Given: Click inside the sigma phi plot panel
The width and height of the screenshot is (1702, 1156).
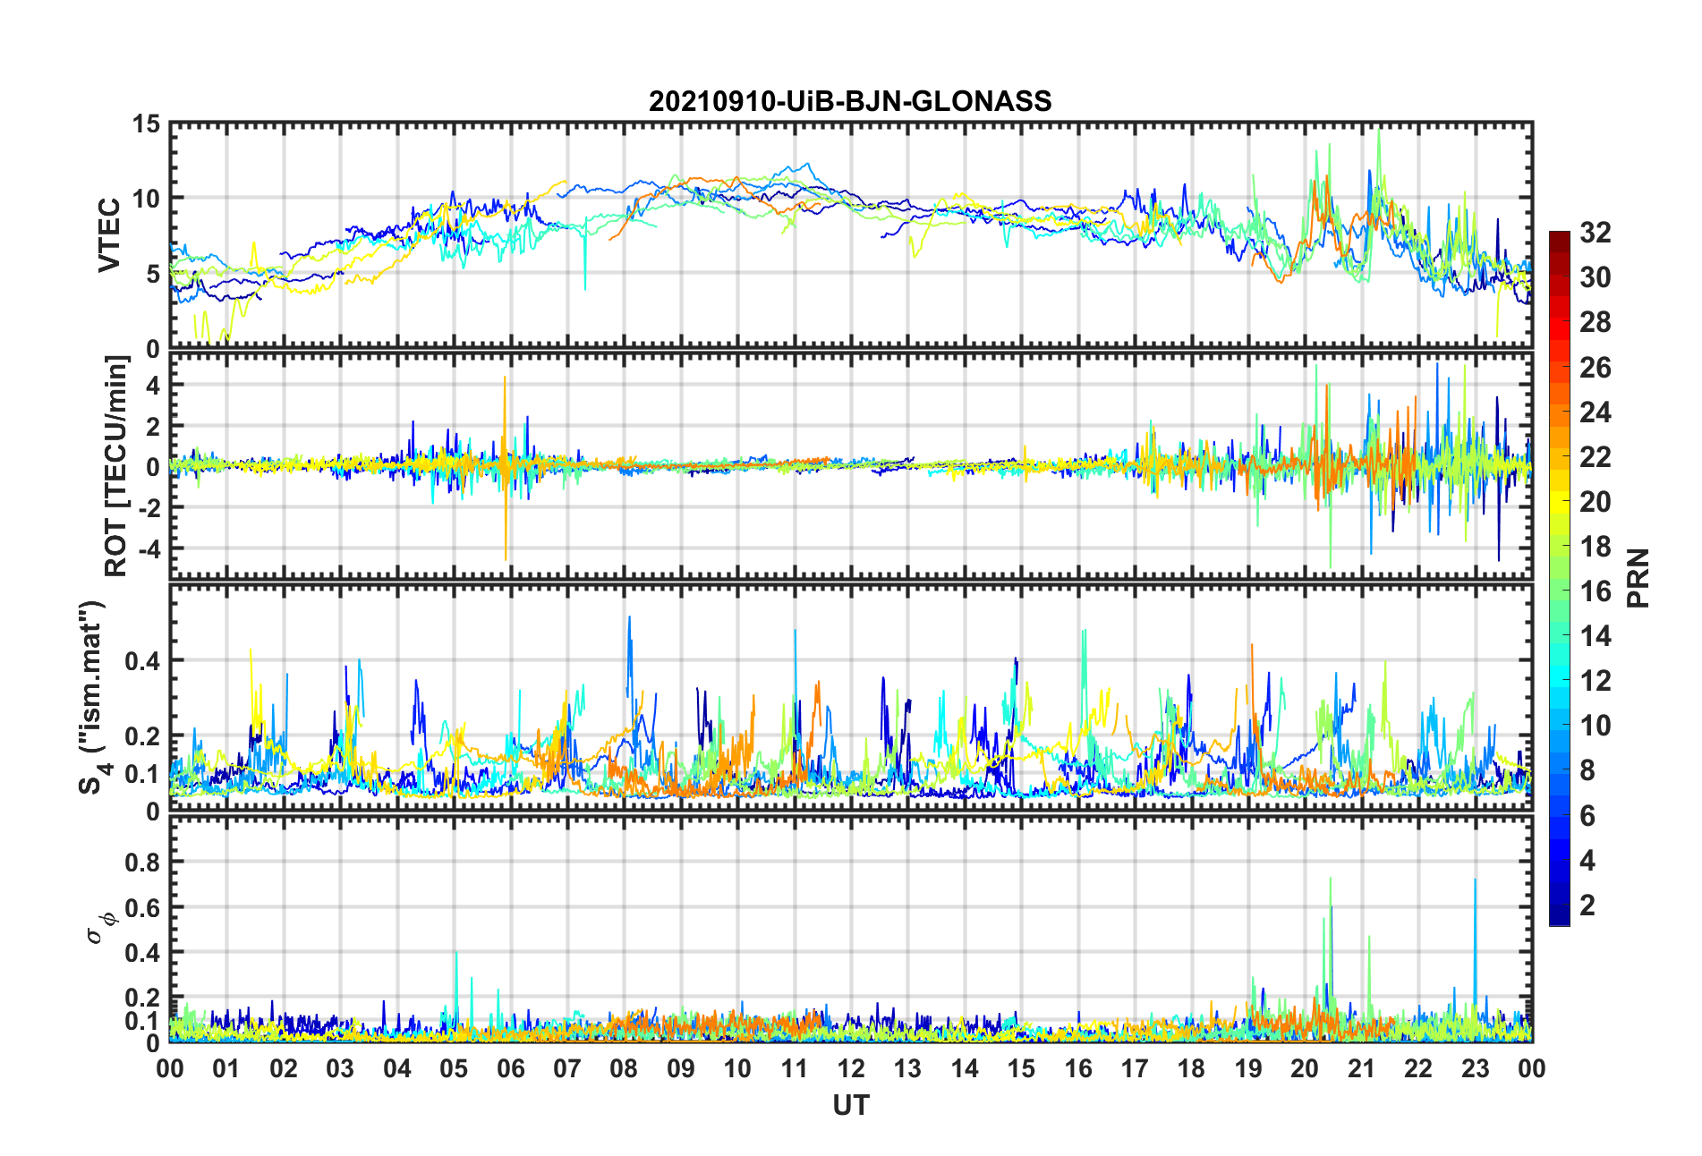Looking at the screenshot, I should coord(851,931).
